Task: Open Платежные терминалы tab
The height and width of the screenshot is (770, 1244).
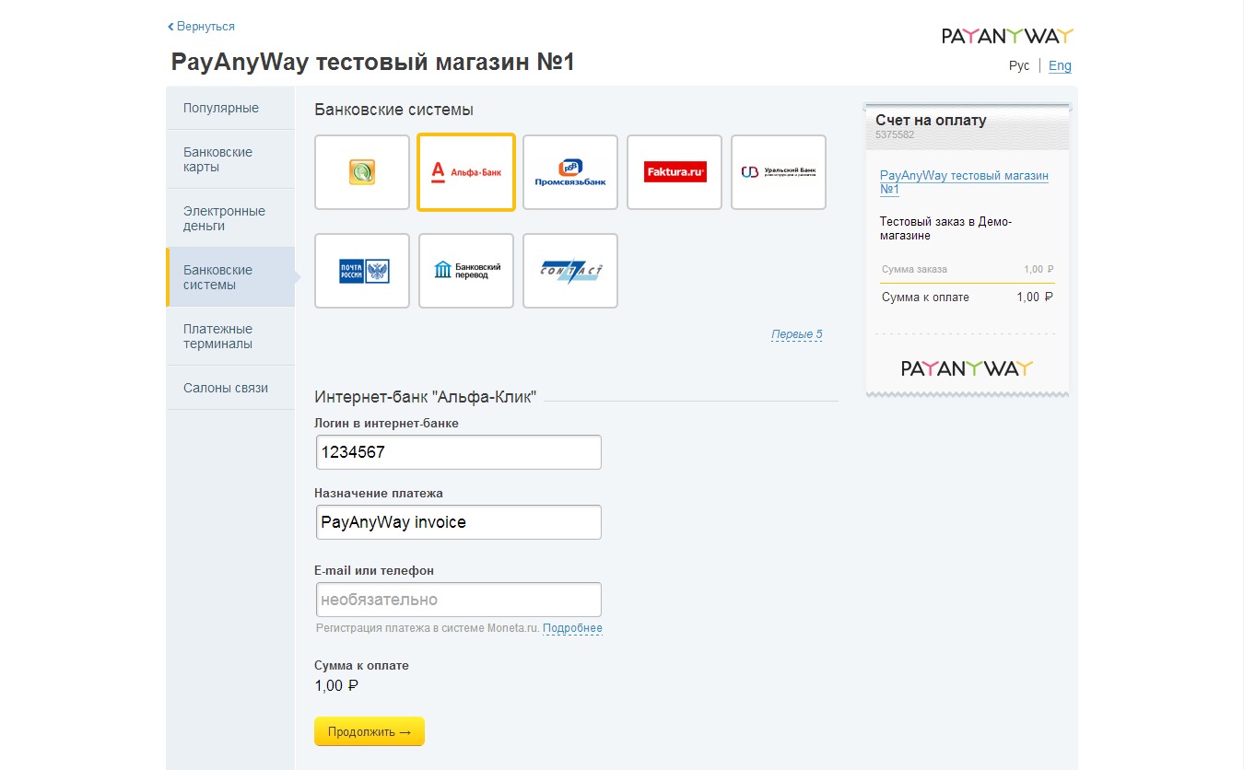Action: pos(230,336)
